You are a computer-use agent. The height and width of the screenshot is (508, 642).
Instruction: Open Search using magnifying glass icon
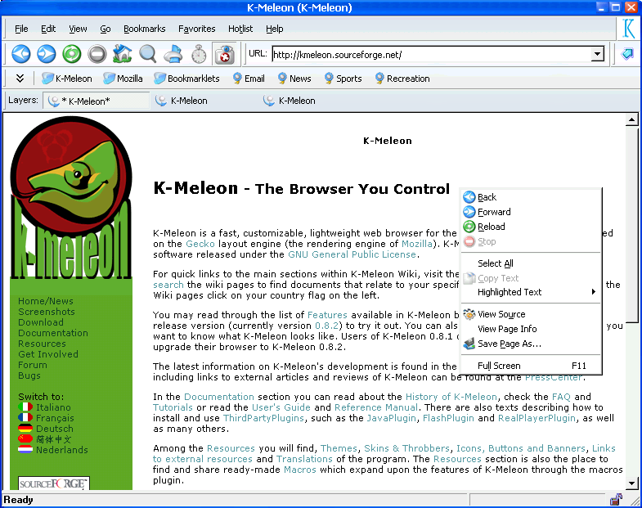click(148, 55)
